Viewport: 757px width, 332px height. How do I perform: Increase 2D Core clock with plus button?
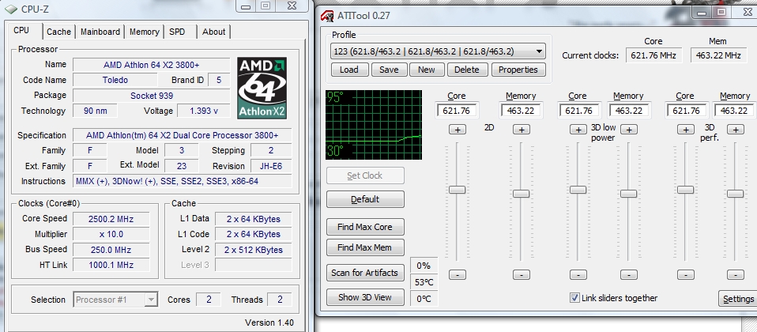pos(458,130)
